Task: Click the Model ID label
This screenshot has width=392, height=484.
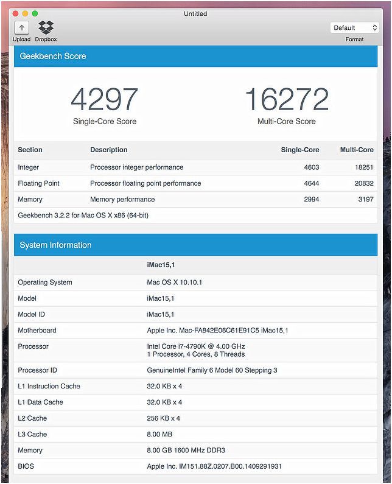Action: tap(31, 315)
